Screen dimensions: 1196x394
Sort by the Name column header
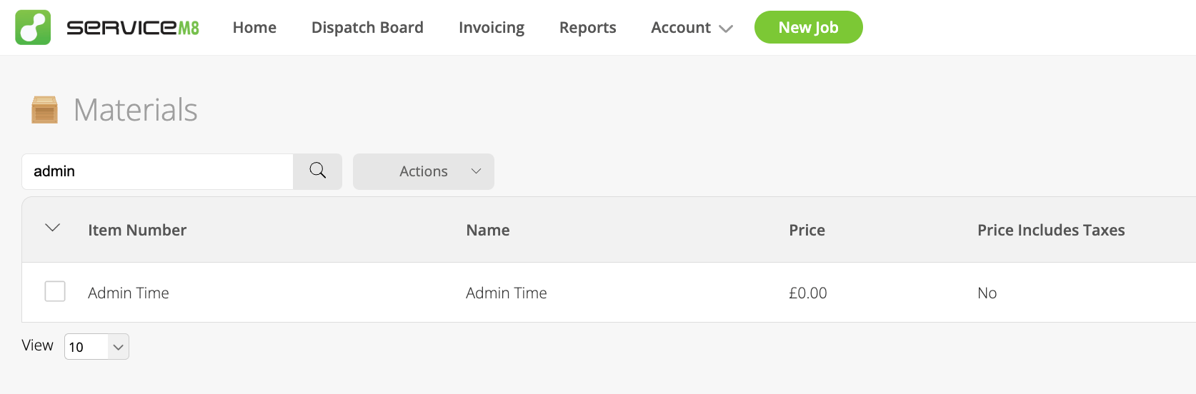488,230
